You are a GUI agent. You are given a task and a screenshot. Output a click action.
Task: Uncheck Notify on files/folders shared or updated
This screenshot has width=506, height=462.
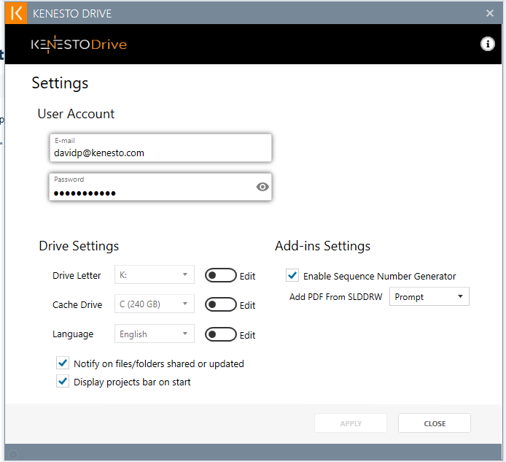pos(63,363)
